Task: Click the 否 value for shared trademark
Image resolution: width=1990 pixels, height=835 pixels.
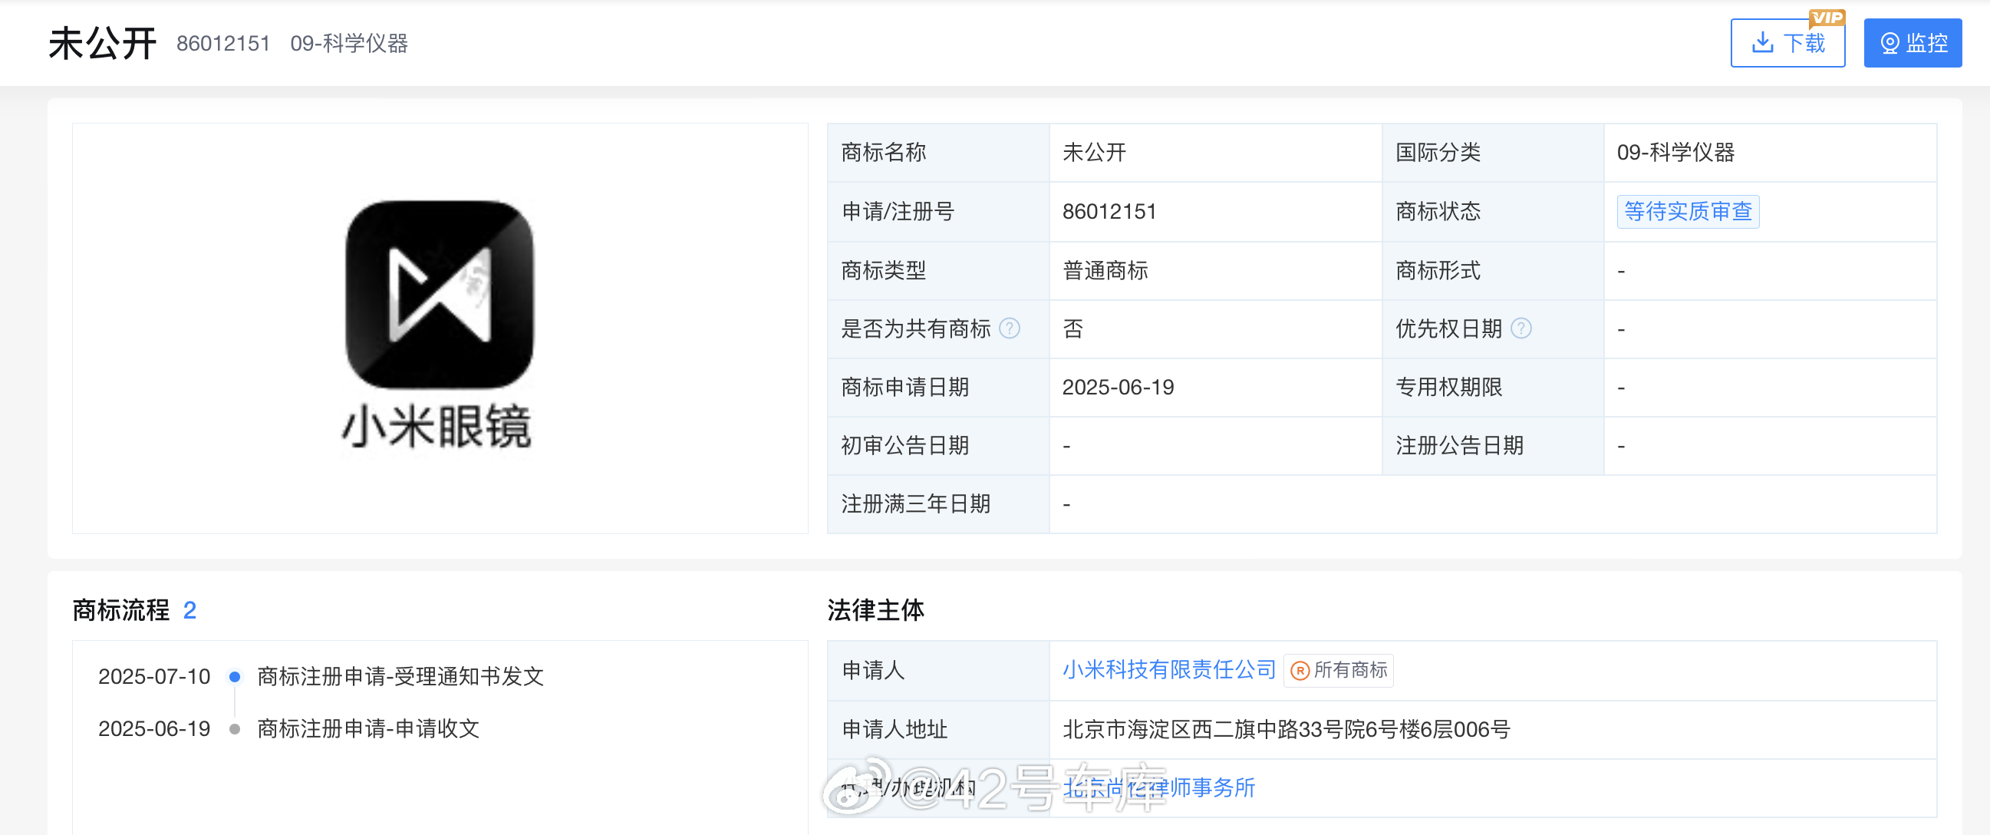Action: point(1072,328)
